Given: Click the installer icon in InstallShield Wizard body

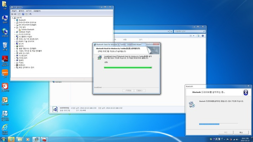Looking at the screenshot, I should tap(99, 58).
